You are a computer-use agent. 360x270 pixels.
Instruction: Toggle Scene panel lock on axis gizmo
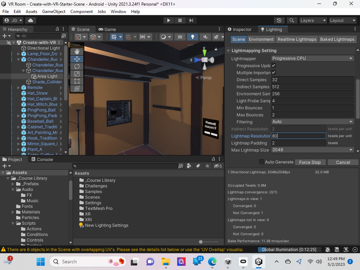[x=216, y=49]
